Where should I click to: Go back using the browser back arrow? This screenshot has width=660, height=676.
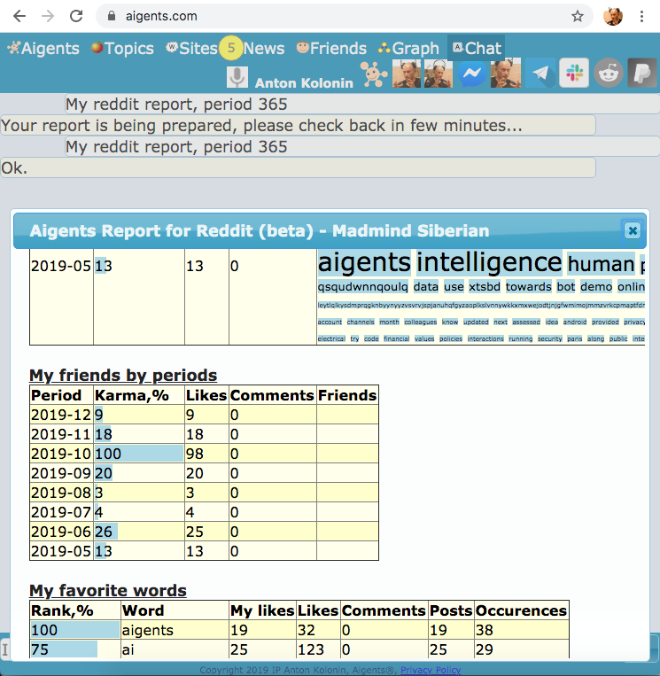click(x=19, y=16)
